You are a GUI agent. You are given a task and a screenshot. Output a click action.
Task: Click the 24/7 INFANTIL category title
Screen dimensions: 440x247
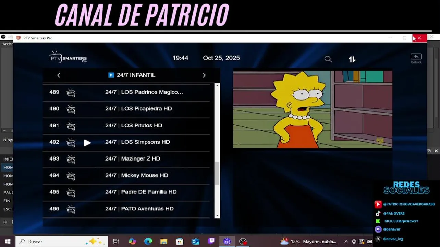[136, 75]
